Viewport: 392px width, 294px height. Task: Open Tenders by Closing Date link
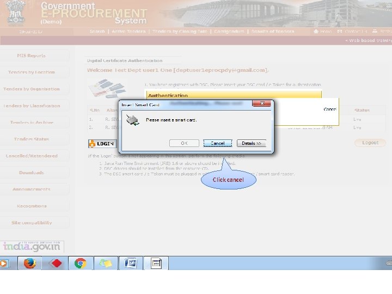point(180,32)
